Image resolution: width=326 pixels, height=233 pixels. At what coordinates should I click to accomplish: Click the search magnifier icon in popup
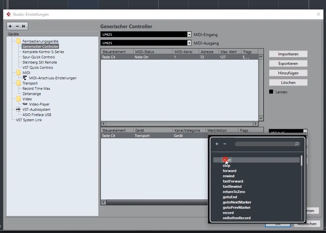(297, 144)
